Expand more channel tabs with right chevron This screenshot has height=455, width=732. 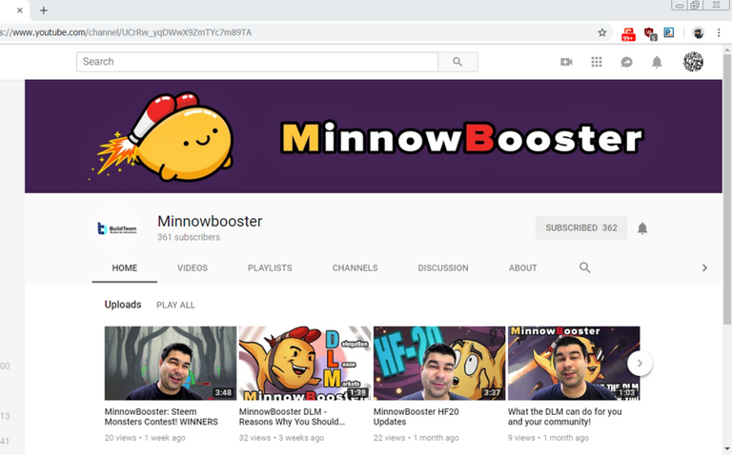[x=704, y=267]
